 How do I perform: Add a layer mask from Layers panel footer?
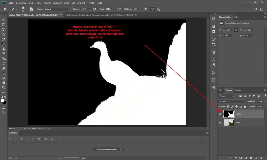coord(241,157)
